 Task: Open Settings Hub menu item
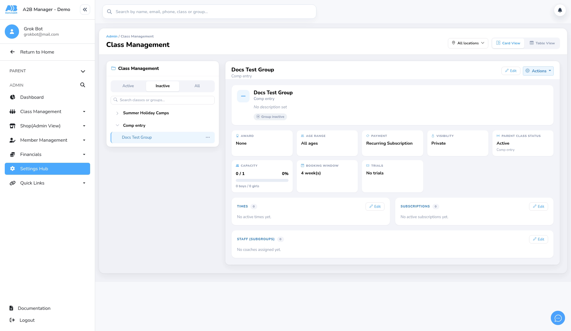click(47, 169)
